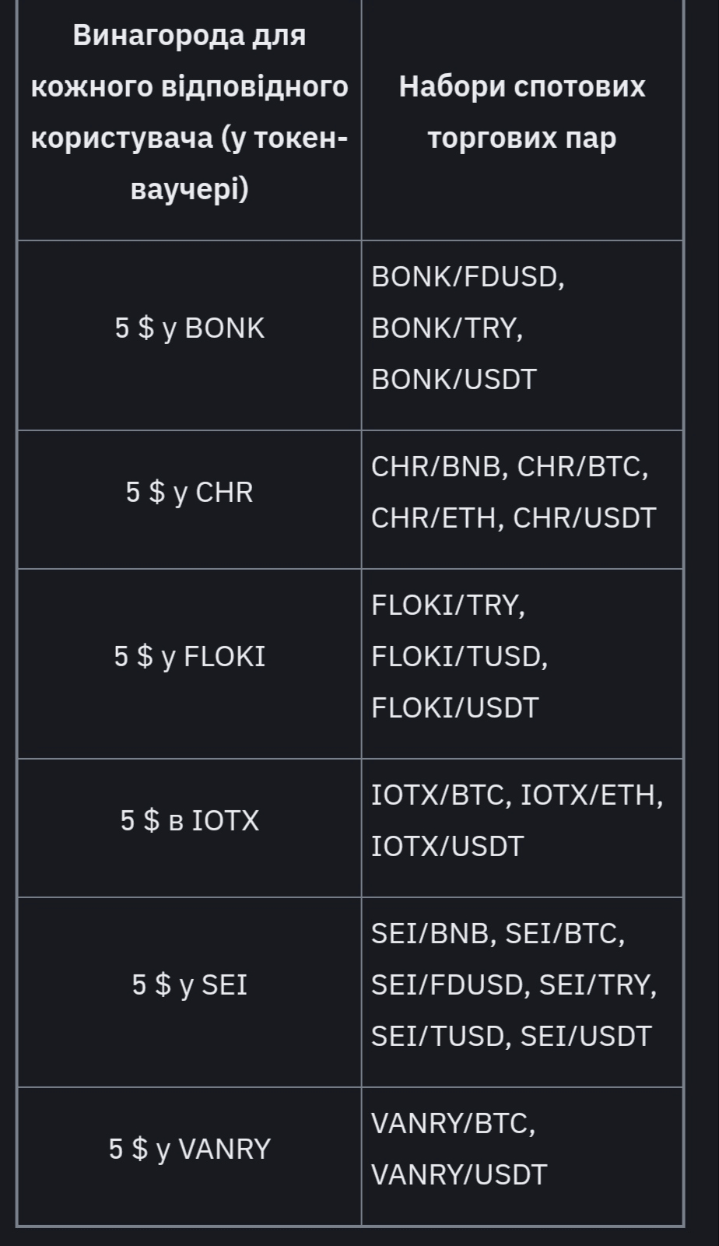Click the IOTX/BTC, IOTX/ETH line
The width and height of the screenshot is (719, 1246).
pos(517,795)
